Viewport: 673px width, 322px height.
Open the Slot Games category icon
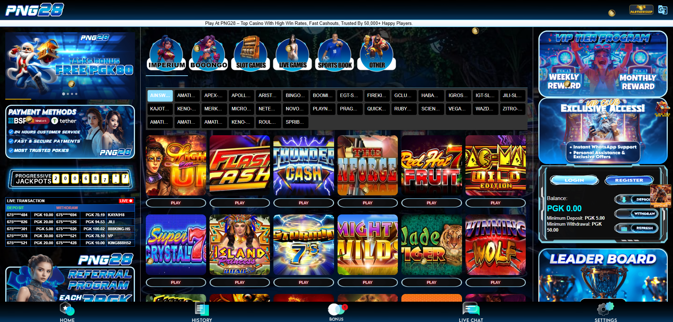(251, 53)
